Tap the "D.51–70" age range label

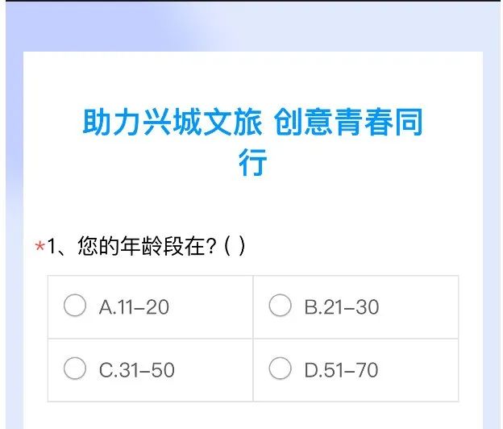point(341,370)
